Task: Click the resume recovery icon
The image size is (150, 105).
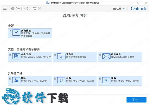Action: pyautogui.click(x=18, y=8)
